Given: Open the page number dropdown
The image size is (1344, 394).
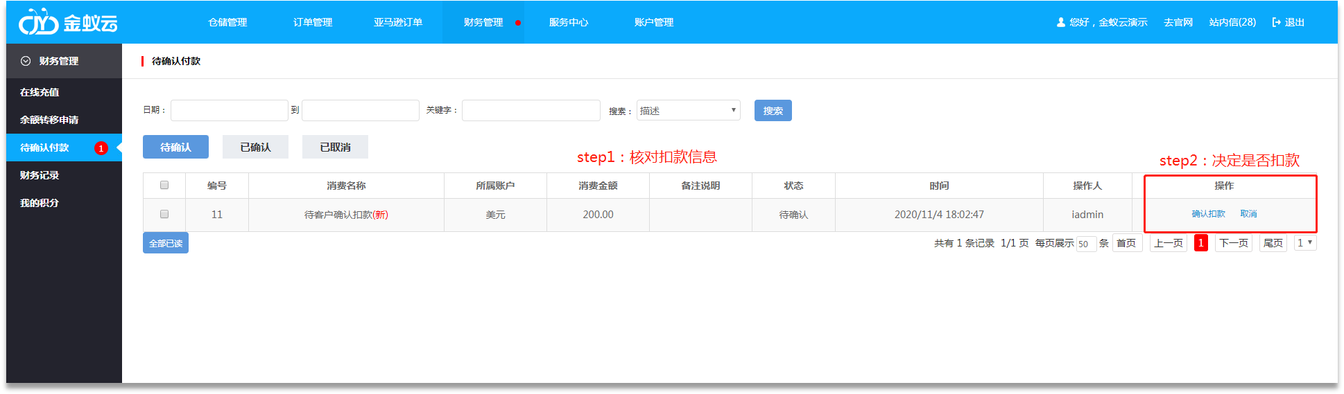Looking at the screenshot, I should (1304, 243).
